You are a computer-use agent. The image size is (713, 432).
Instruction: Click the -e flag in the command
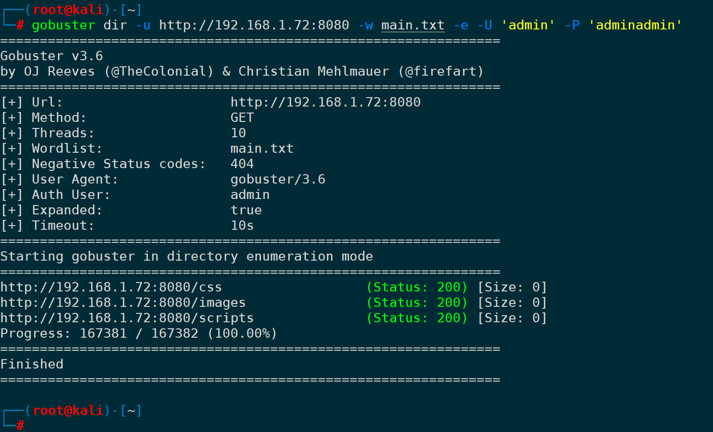(461, 25)
